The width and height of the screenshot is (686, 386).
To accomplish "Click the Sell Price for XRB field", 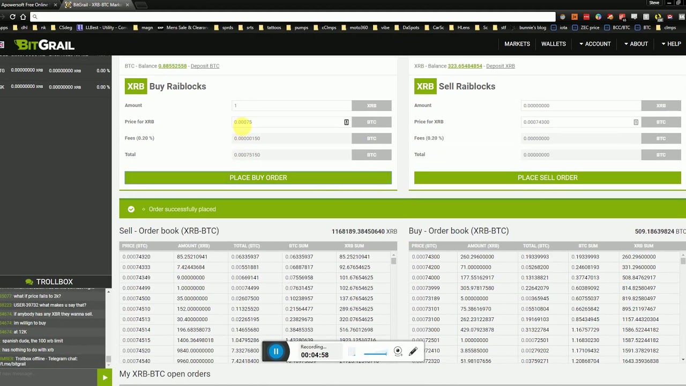I will pyautogui.click(x=581, y=122).
